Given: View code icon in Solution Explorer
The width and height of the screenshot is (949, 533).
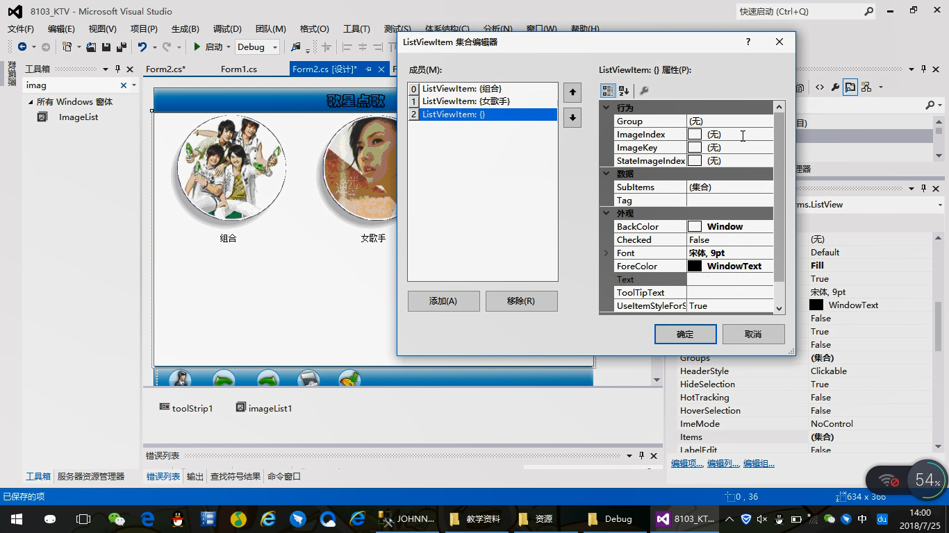Looking at the screenshot, I should tap(820, 87).
